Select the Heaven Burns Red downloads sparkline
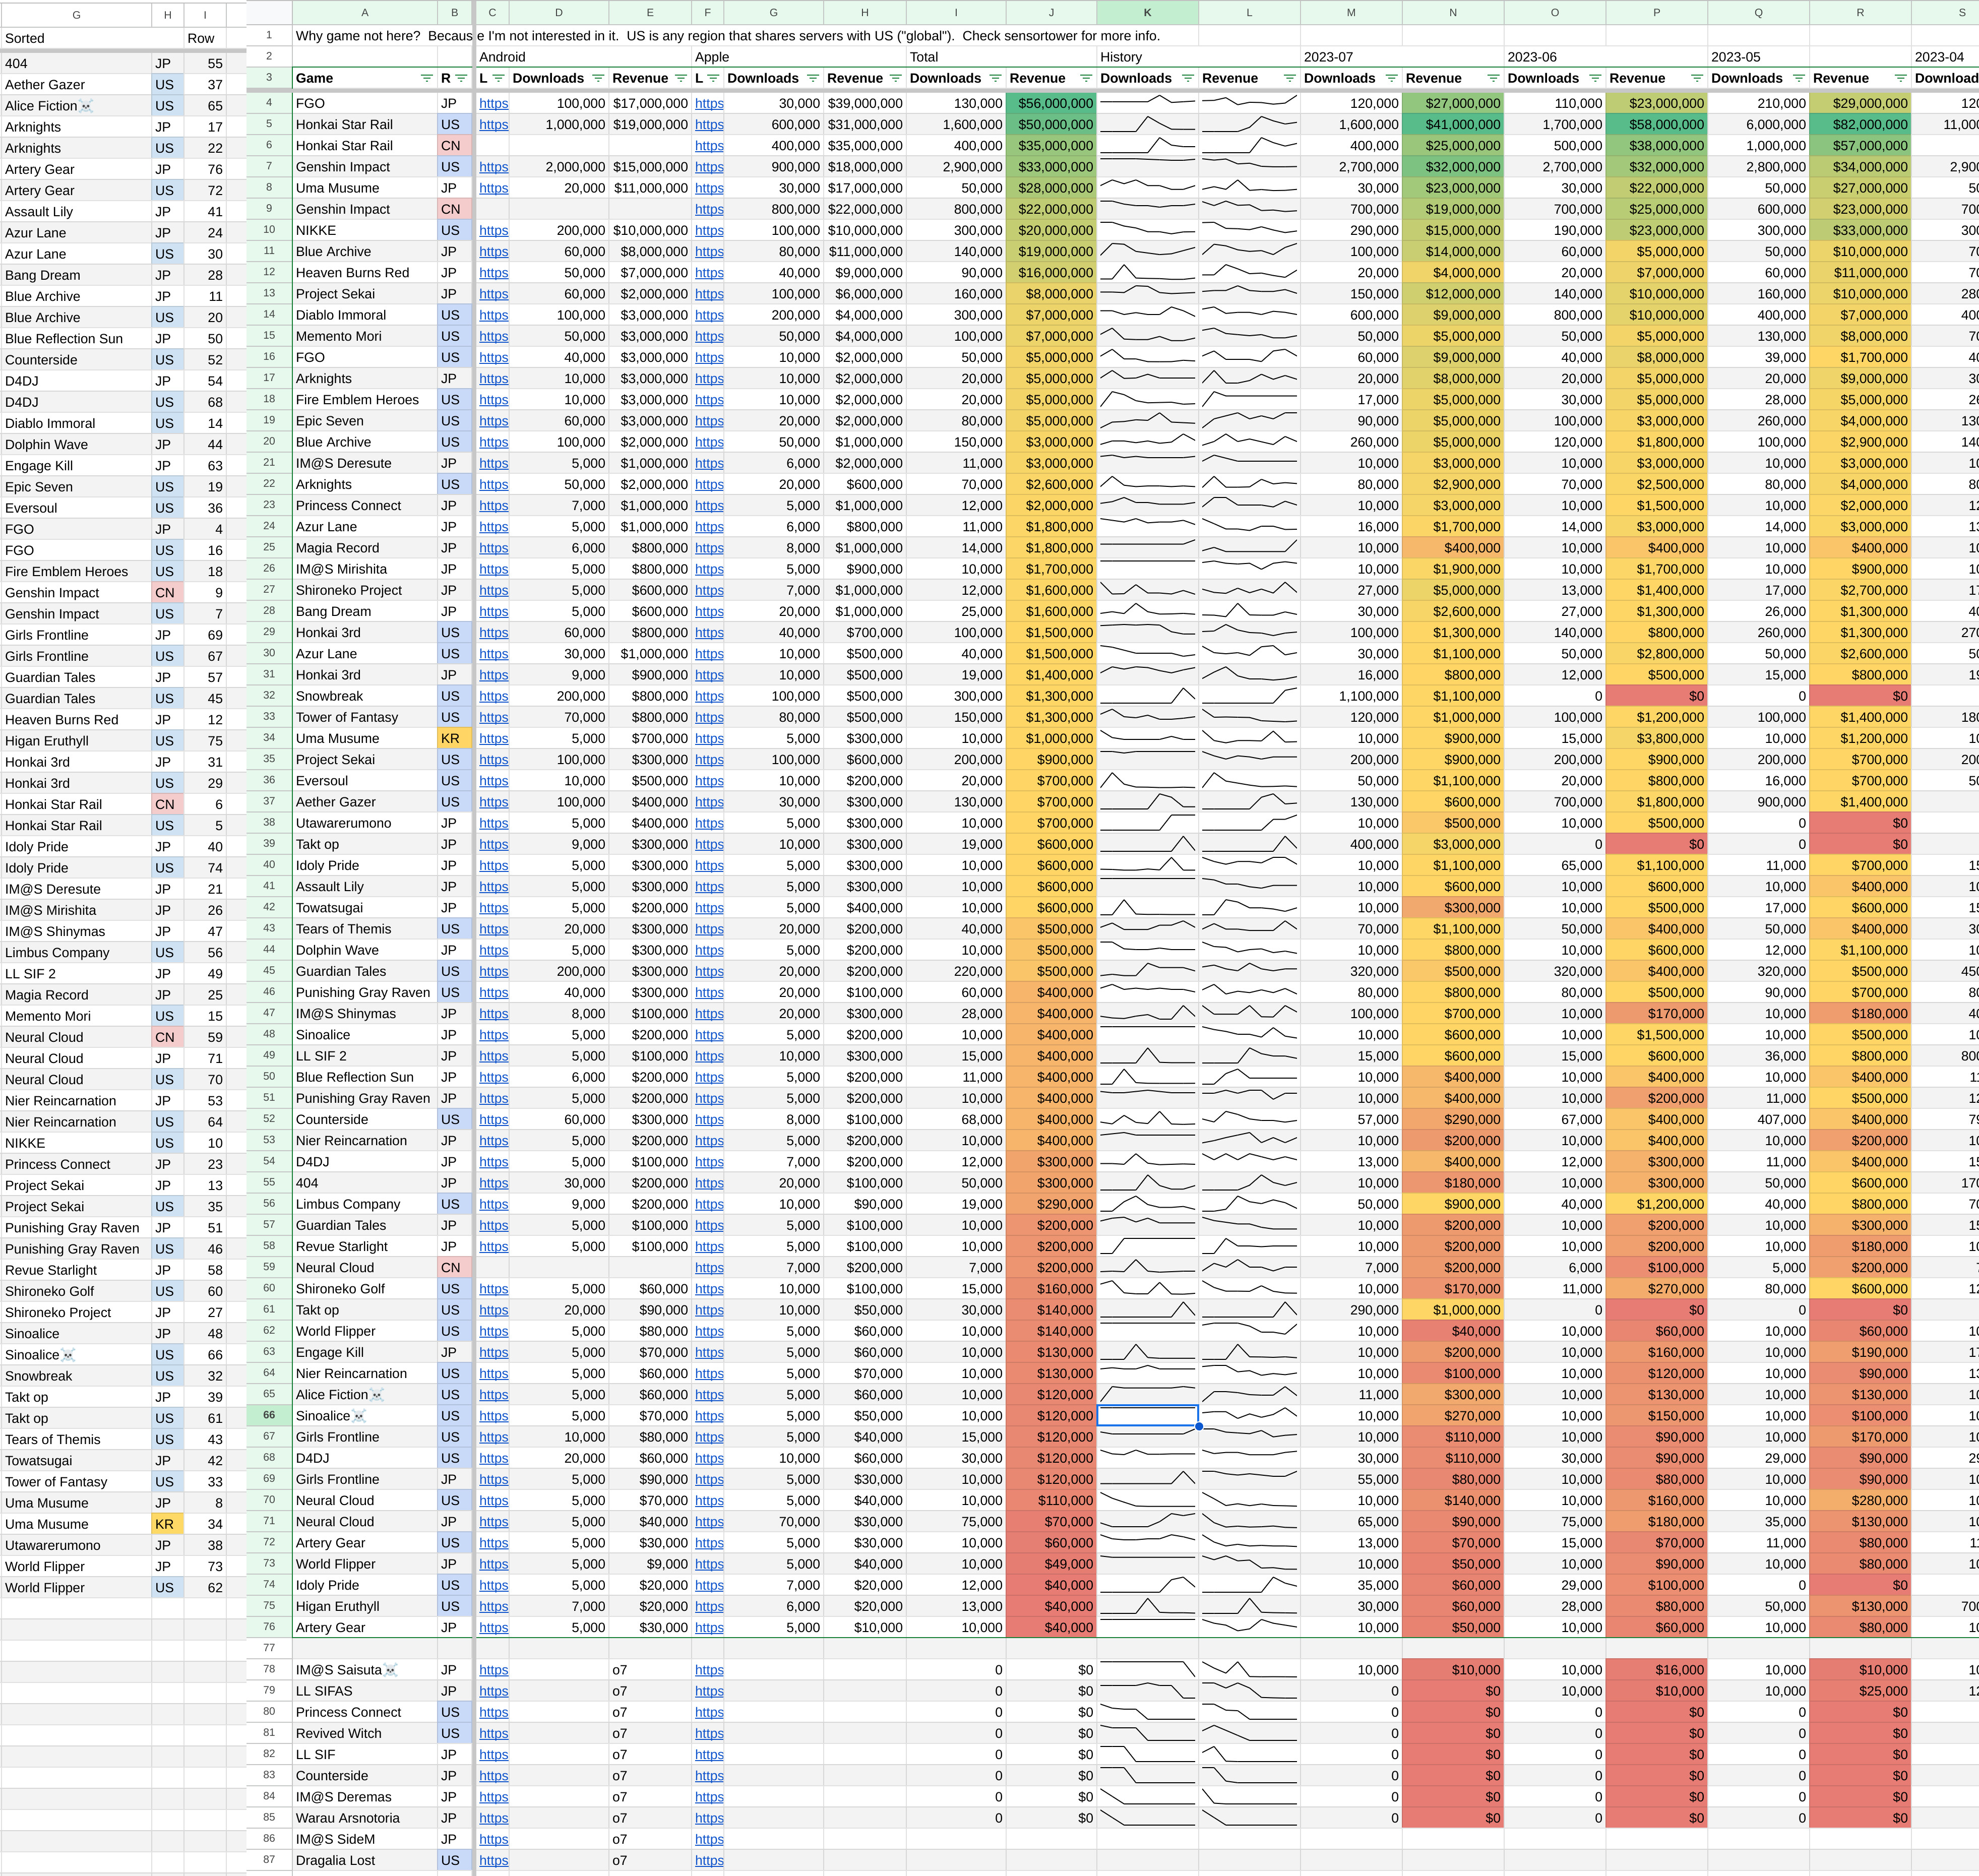The image size is (1979, 1876). click(x=1147, y=273)
